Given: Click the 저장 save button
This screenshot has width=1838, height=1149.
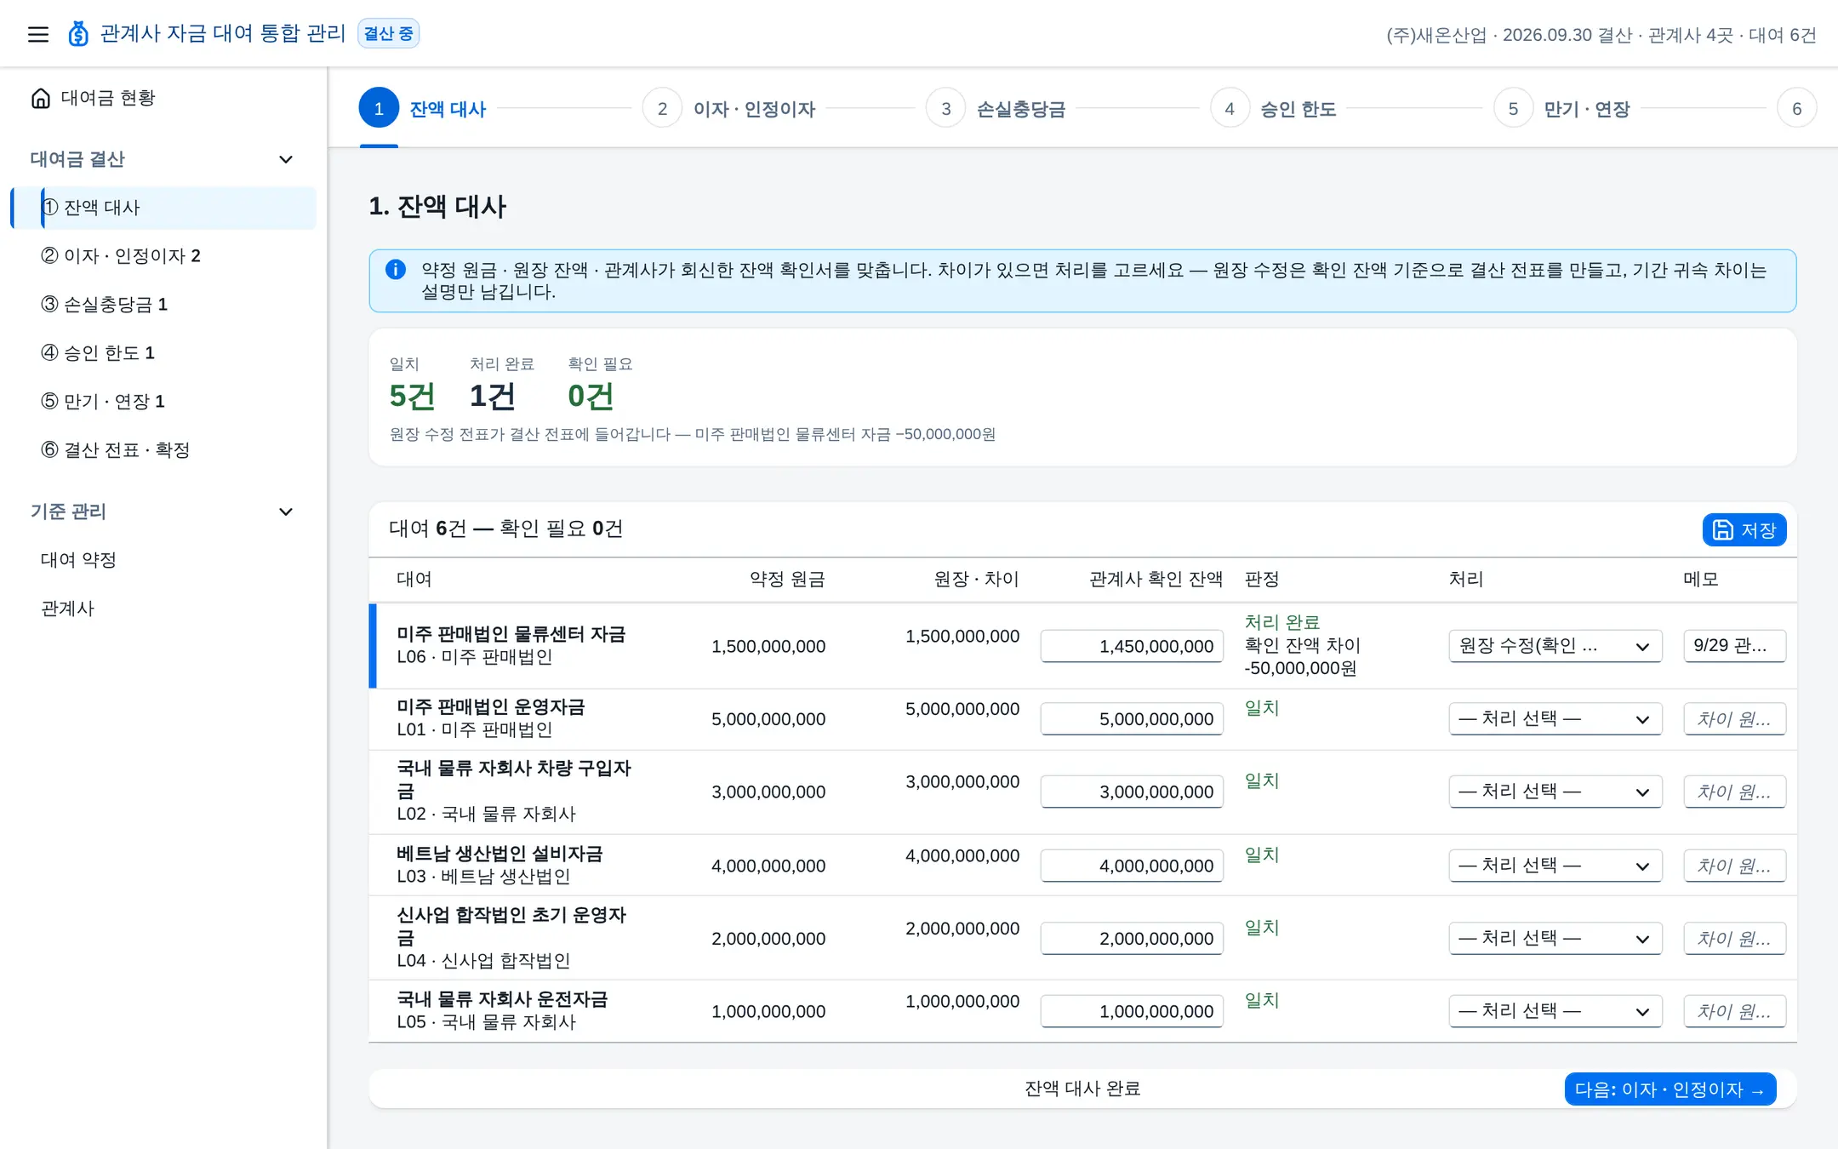Looking at the screenshot, I should pos(1744,530).
